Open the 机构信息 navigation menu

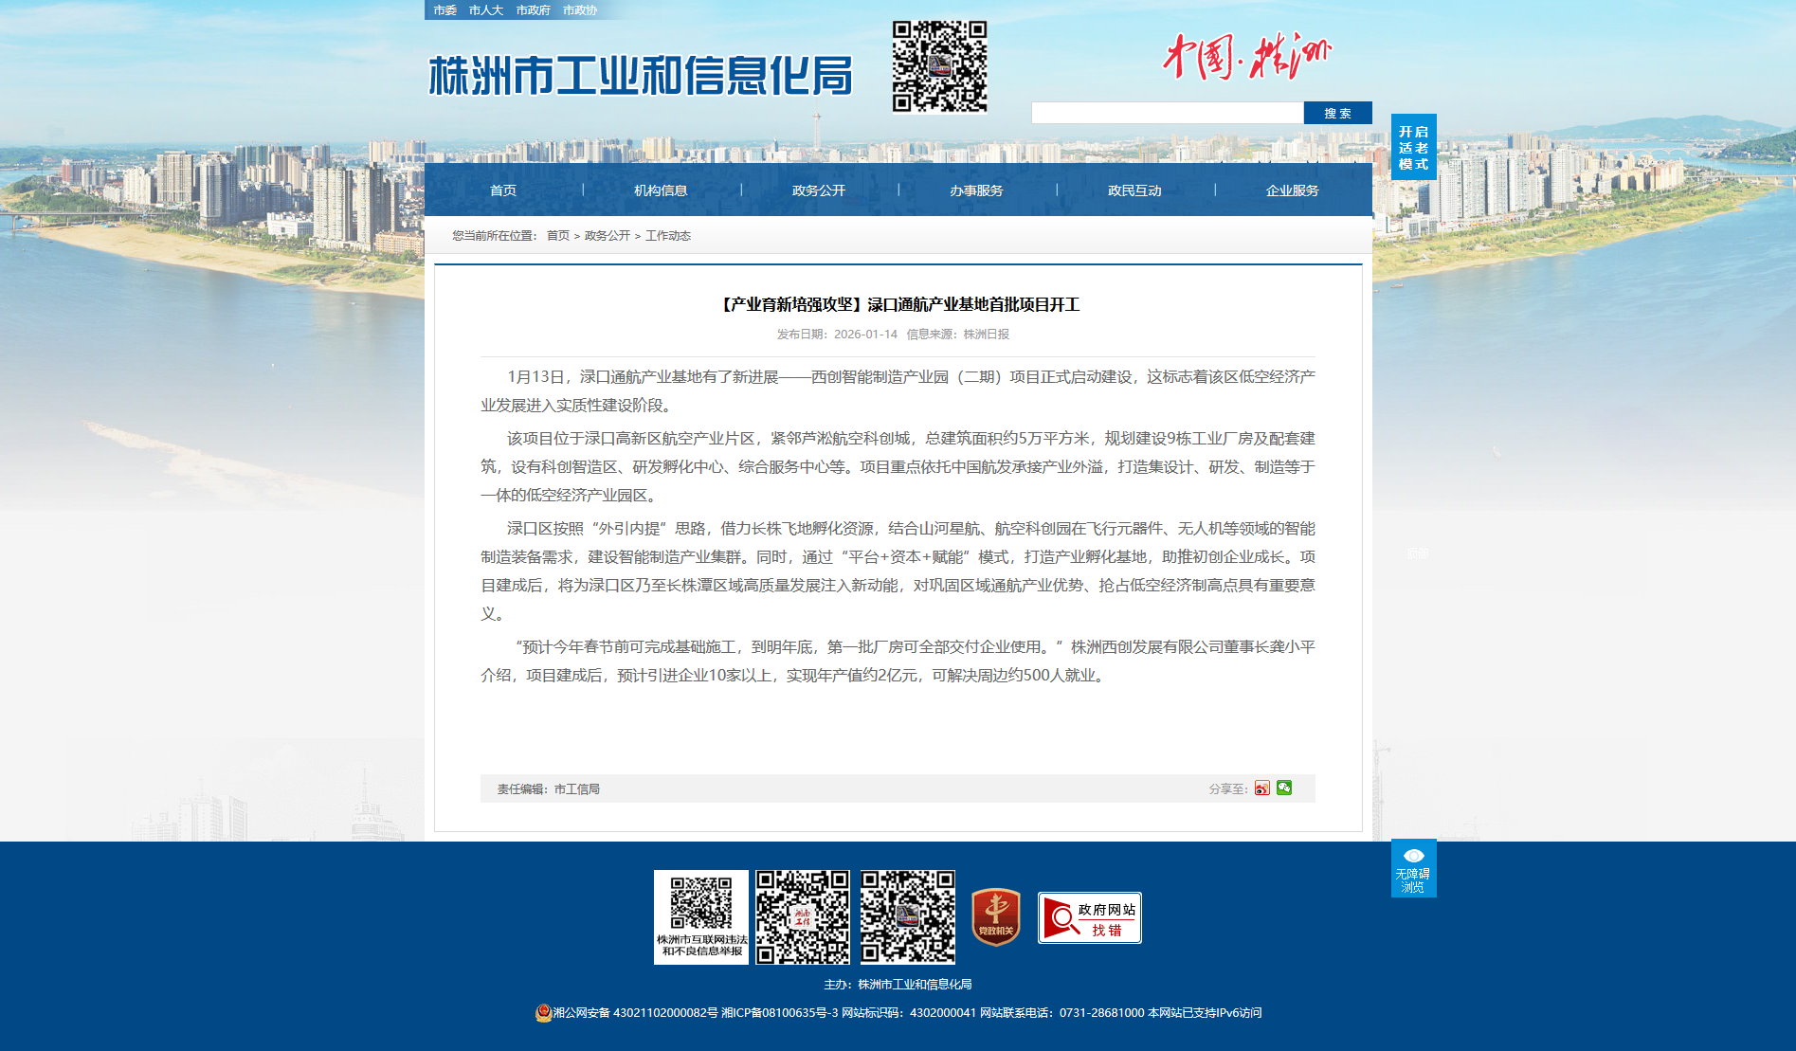661,190
